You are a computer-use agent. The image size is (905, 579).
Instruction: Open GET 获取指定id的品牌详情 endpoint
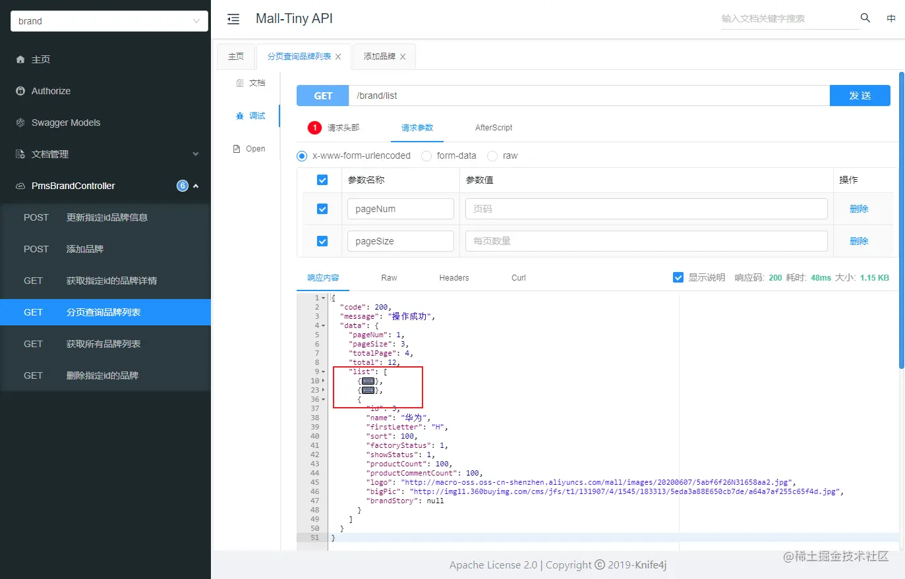[x=105, y=281]
